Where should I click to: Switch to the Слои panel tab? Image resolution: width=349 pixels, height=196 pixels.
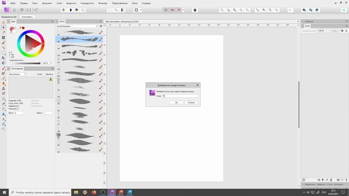(x=307, y=26)
